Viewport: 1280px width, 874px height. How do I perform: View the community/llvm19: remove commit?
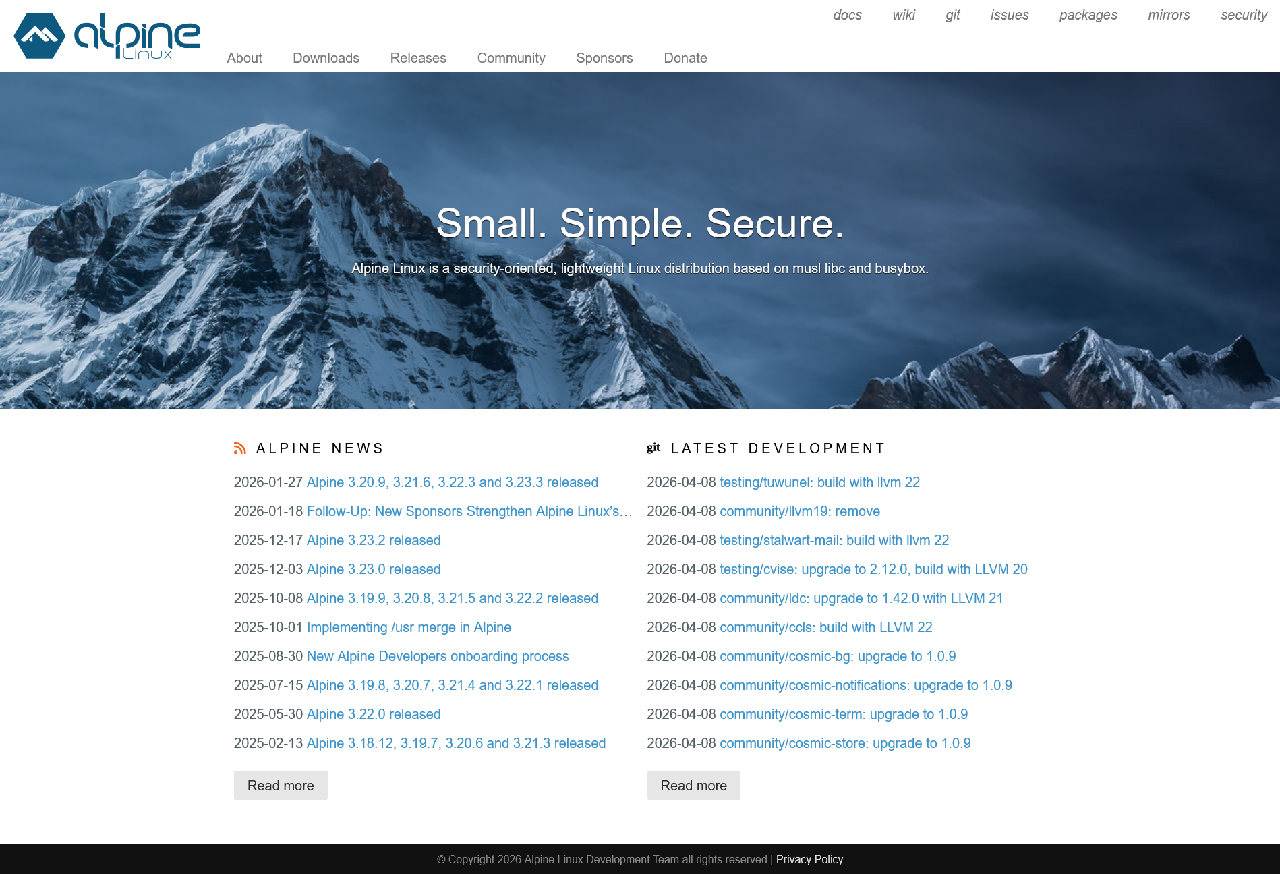(800, 511)
